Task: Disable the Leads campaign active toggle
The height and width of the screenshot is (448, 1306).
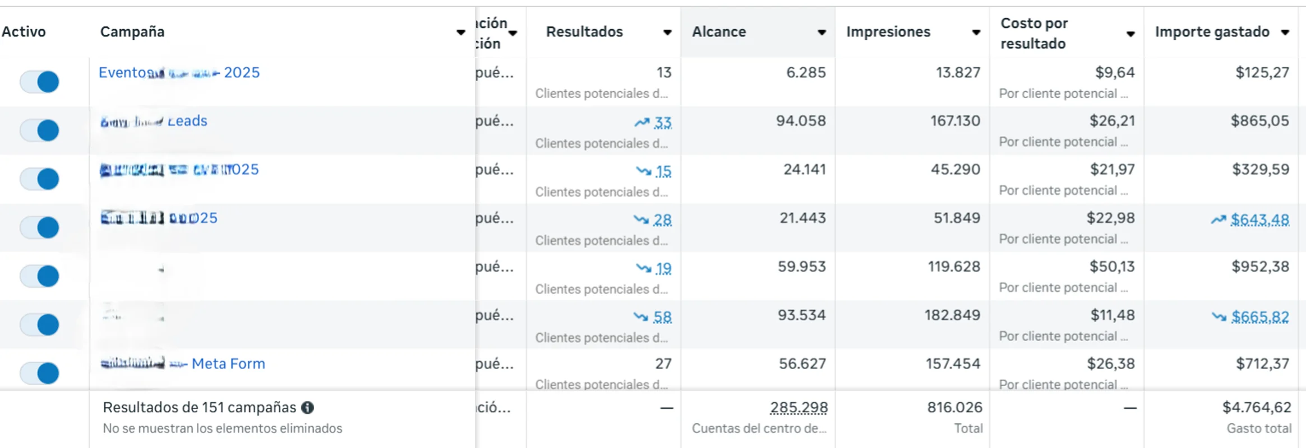Action: (39, 129)
